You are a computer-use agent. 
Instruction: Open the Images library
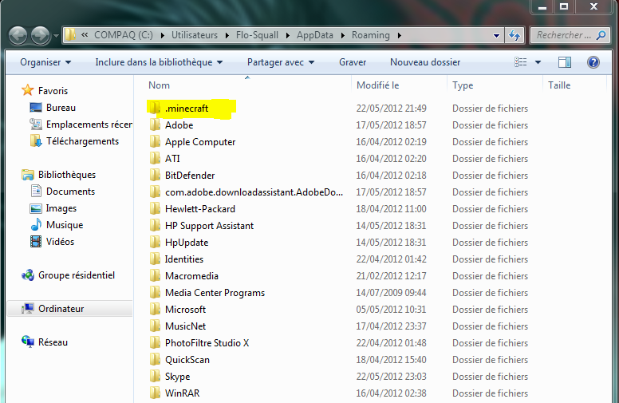[61, 208]
